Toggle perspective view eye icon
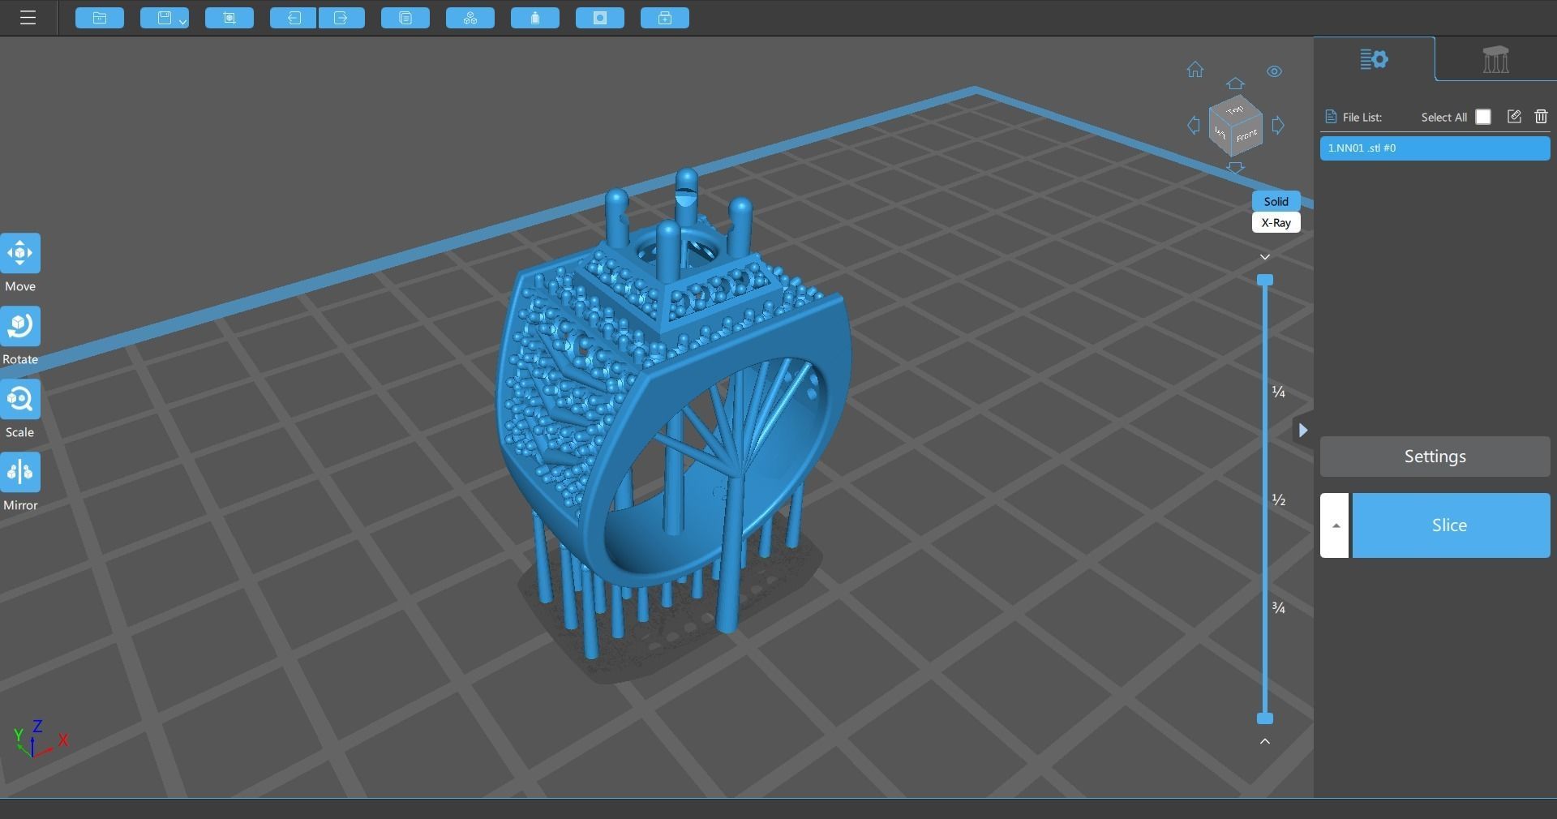Viewport: 1557px width, 819px height. (x=1274, y=71)
